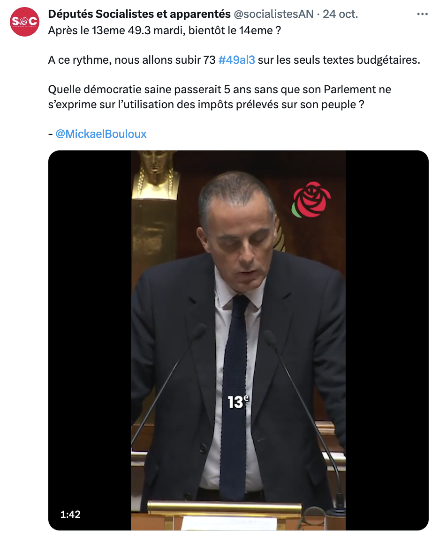Click the @socialistesAN handle
Viewport: 439px width, 537px height.
pos(273,14)
